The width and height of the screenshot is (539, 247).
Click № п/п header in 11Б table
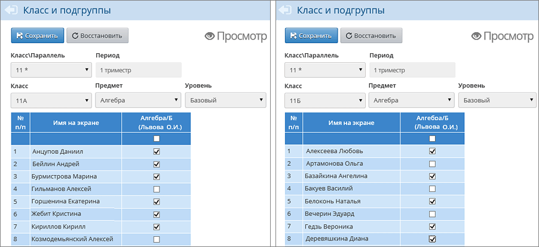294,123
